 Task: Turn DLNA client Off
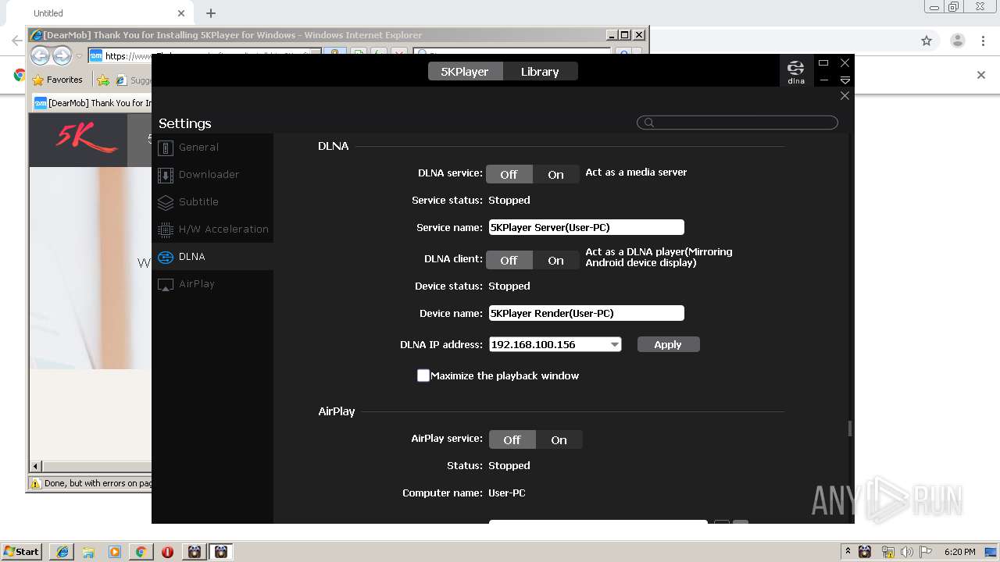click(x=509, y=260)
